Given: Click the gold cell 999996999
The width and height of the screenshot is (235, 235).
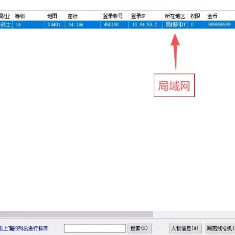Looking at the screenshot, I should pyautogui.click(x=220, y=24).
